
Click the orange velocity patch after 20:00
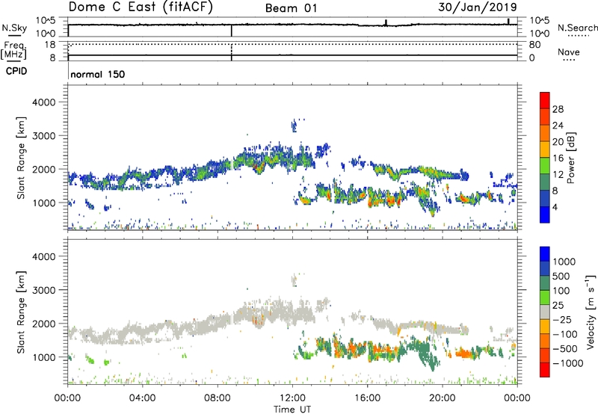[x=465, y=353]
